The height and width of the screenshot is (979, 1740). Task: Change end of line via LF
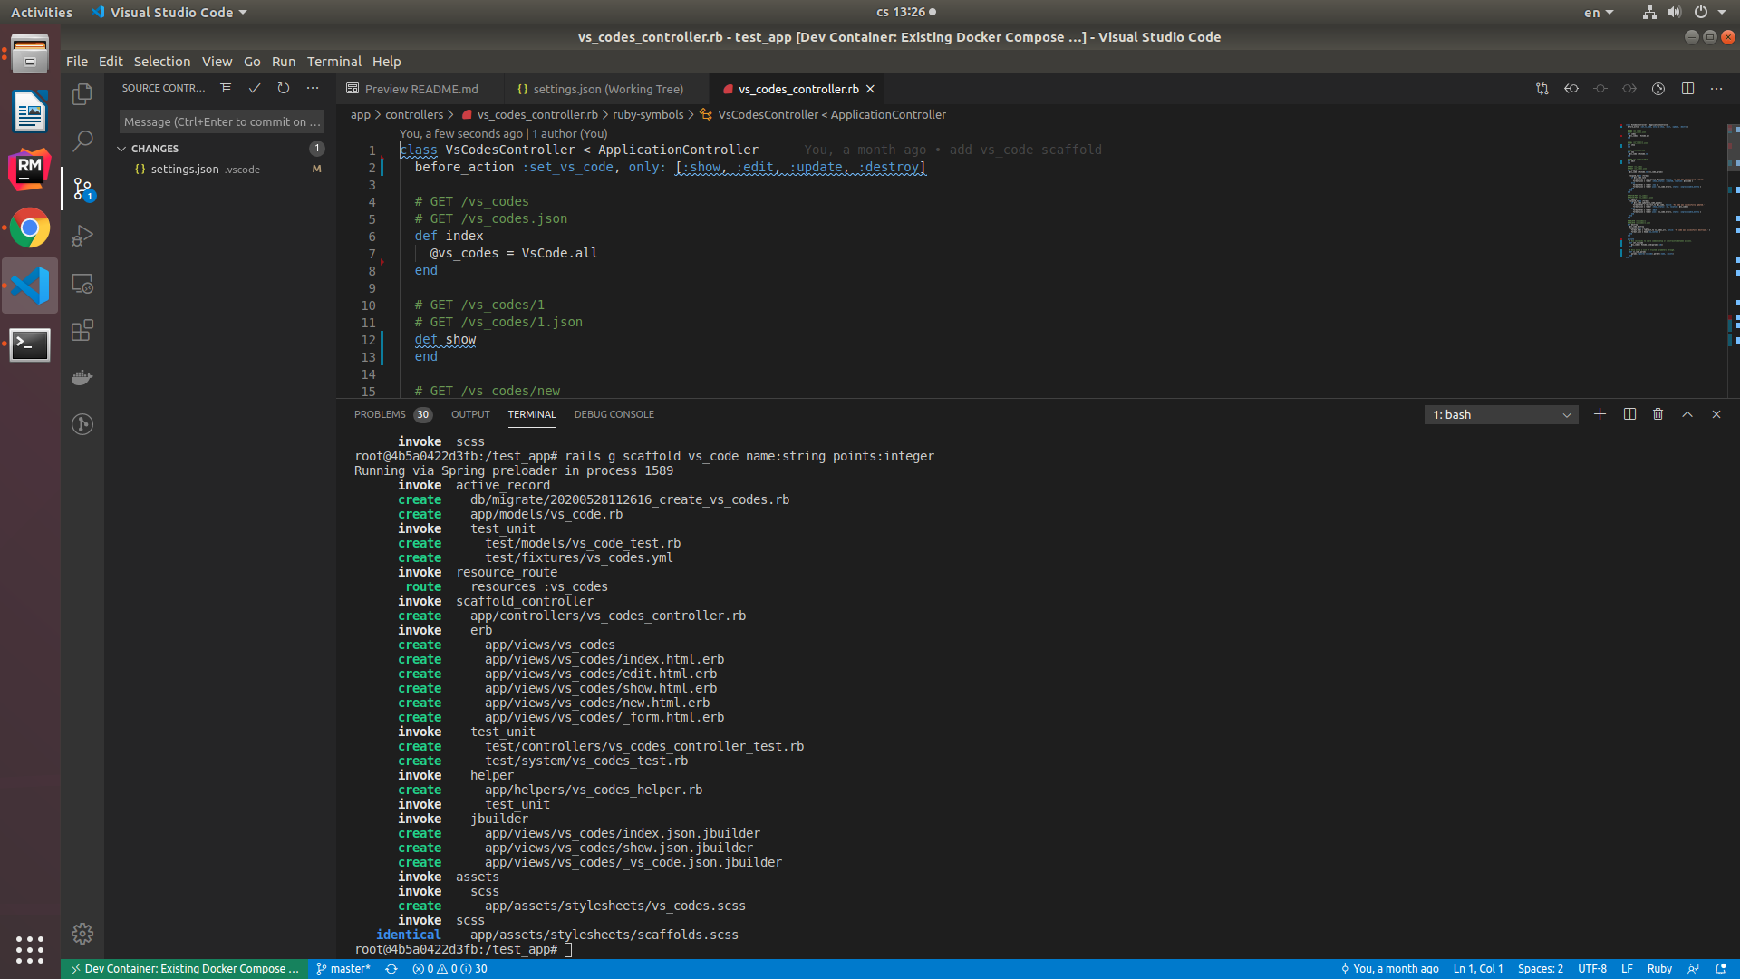1627,969
